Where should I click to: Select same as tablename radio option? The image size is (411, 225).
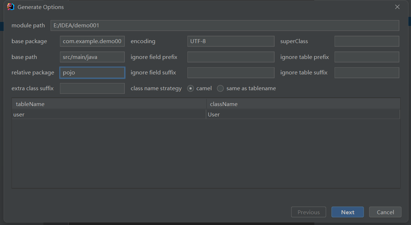[220, 88]
